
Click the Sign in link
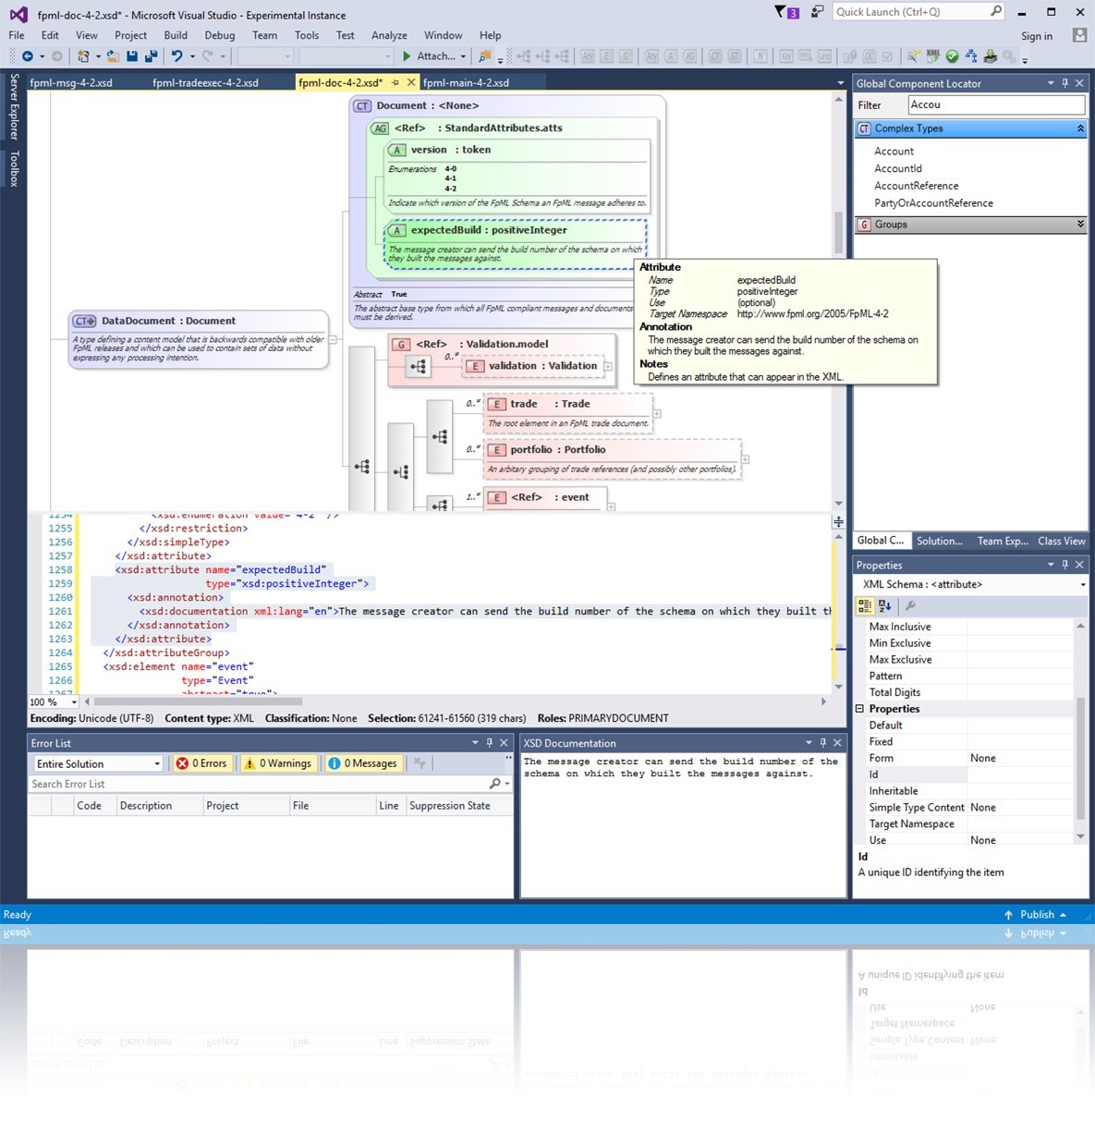tap(1036, 35)
